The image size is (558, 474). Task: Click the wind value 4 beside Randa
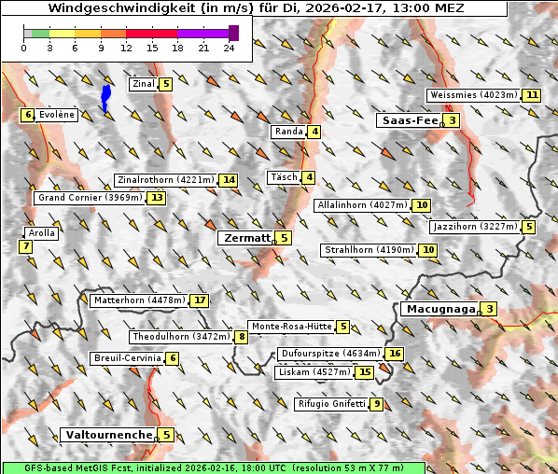(x=314, y=132)
